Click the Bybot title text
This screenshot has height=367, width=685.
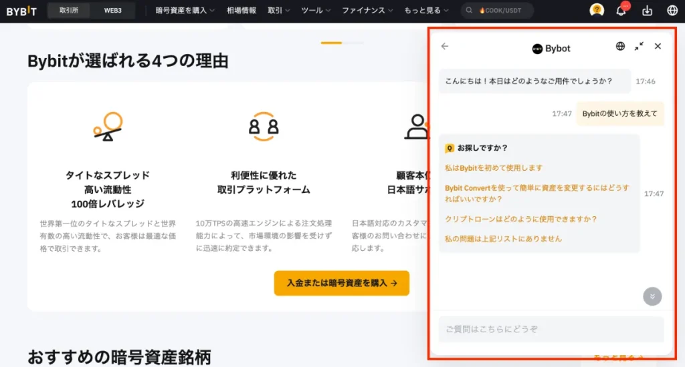click(558, 49)
